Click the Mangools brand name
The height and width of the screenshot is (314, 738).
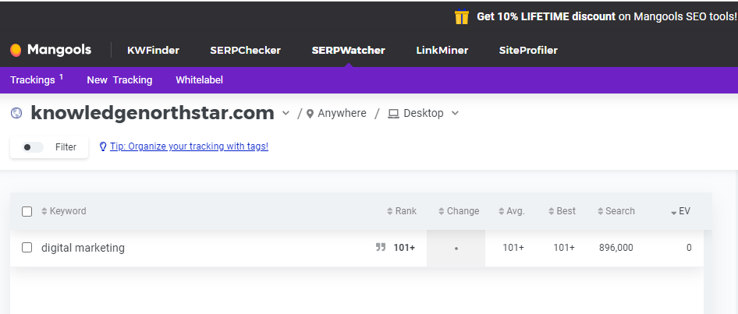click(x=59, y=50)
